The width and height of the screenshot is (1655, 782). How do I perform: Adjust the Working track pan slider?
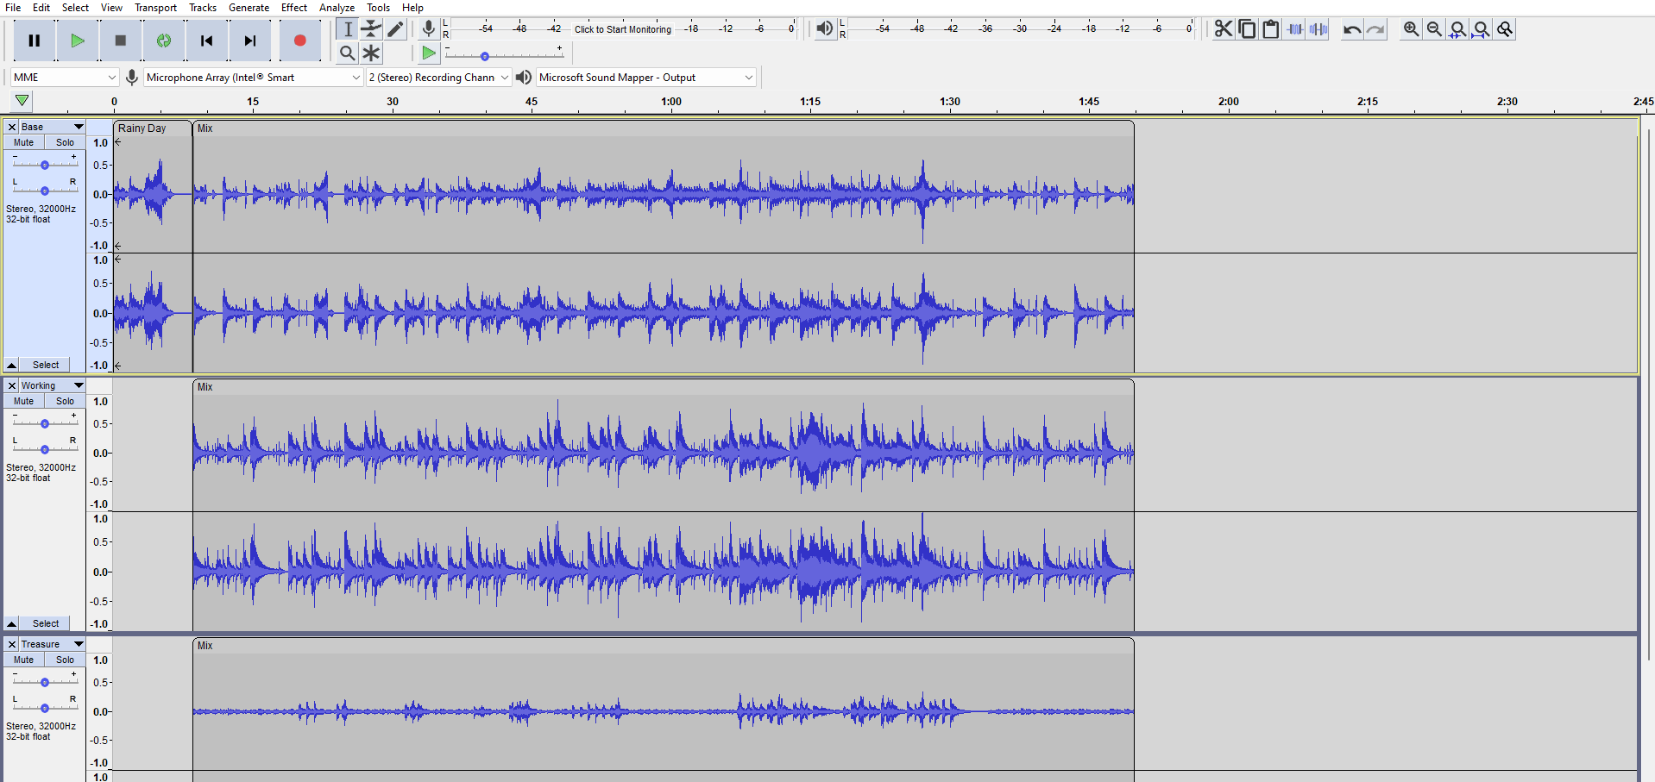click(45, 449)
